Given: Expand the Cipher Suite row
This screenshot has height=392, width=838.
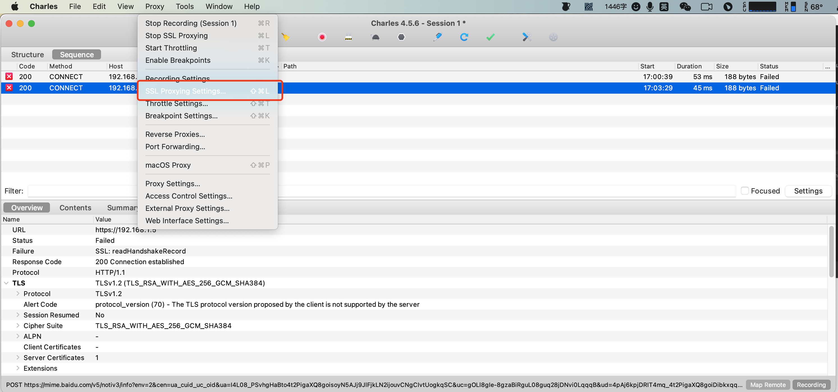Looking at the screenshot, I should click(x=18, y=326).
